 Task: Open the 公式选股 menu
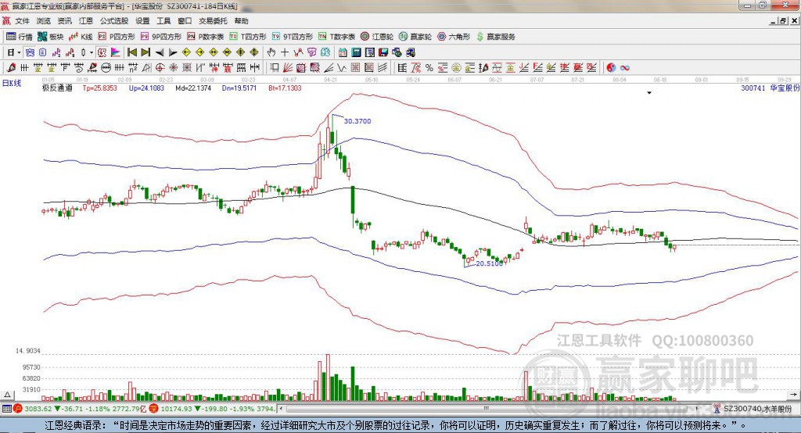pos(114,21)
